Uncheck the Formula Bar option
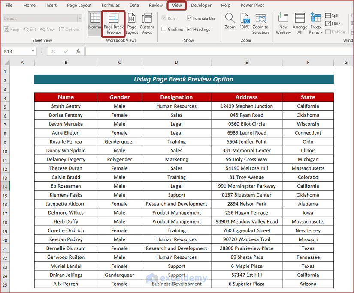This screenshot has height=293, width=354. pos(189,18)
